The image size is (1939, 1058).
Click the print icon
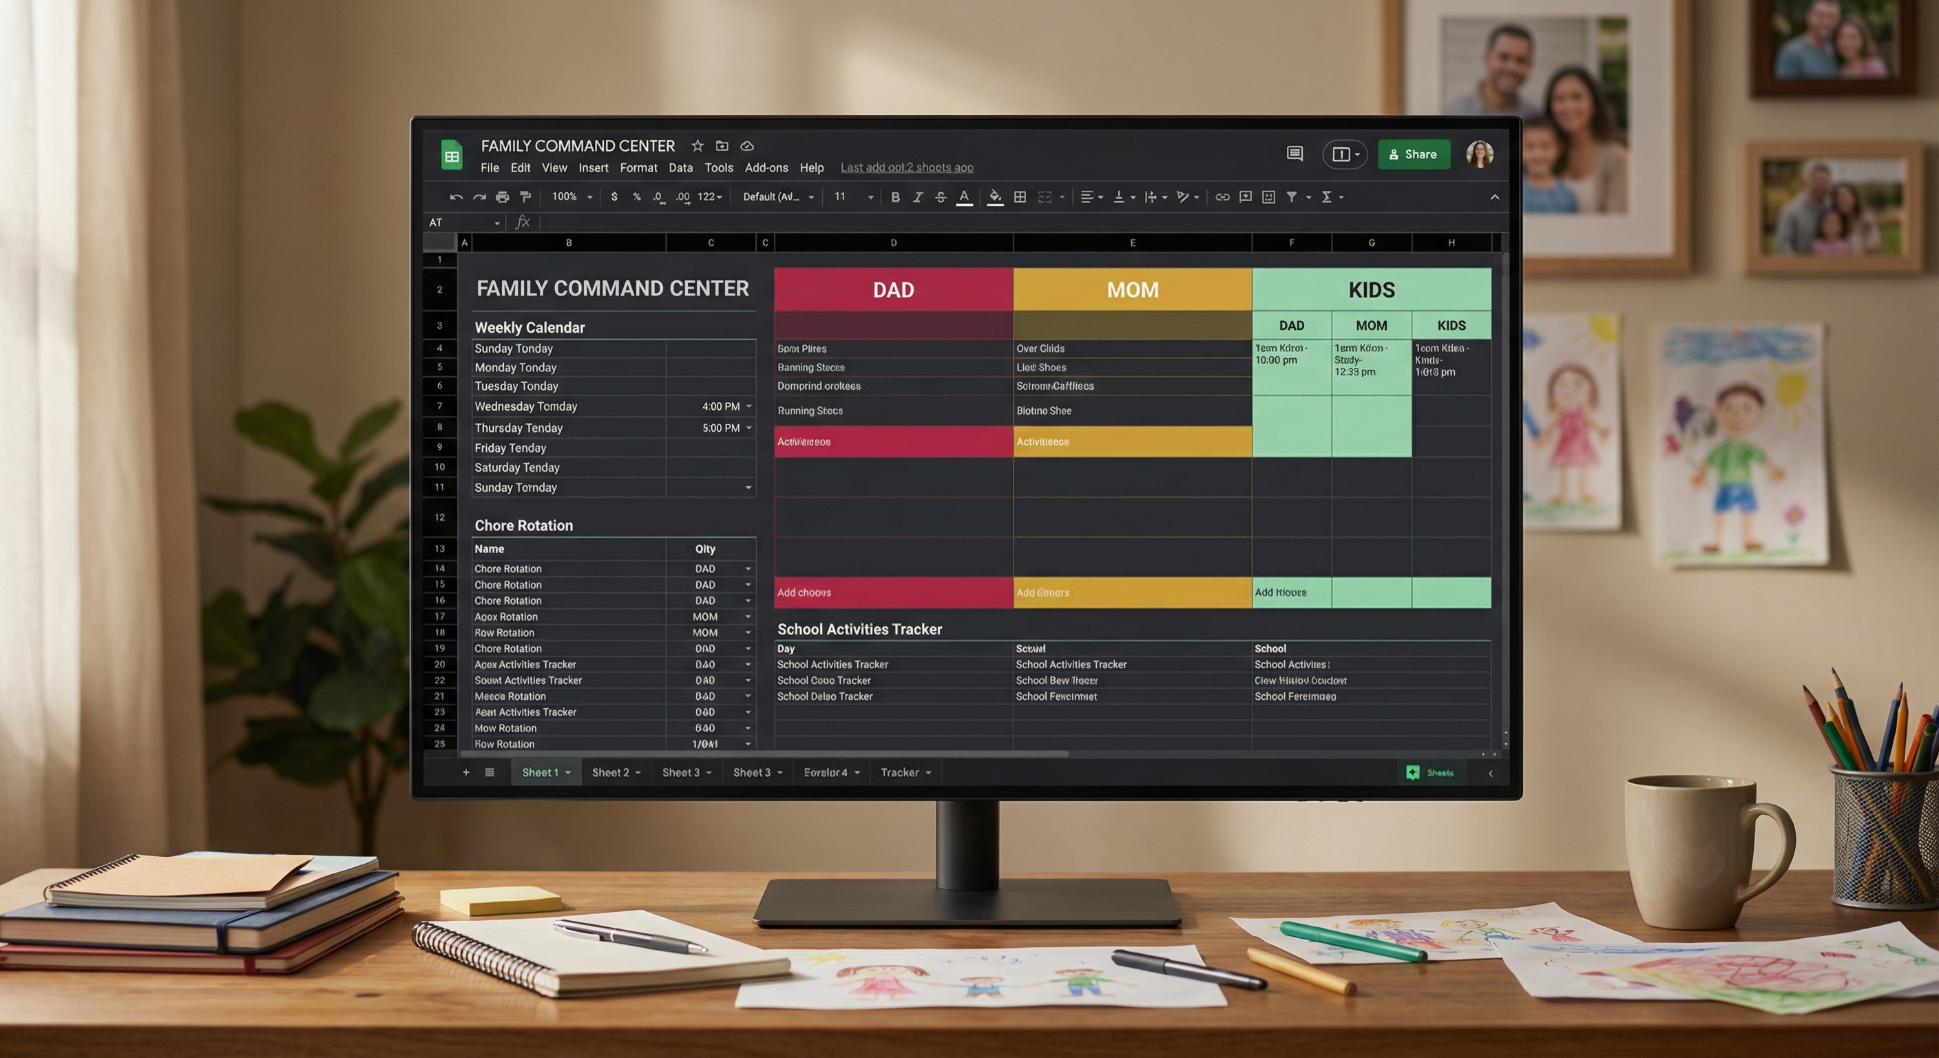tap(502, 197)
